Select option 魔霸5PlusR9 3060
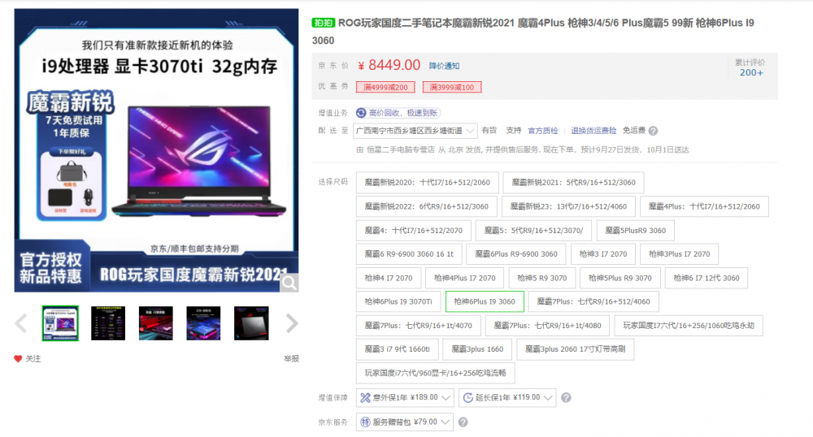Screen dimensions: 813x437 635,231
